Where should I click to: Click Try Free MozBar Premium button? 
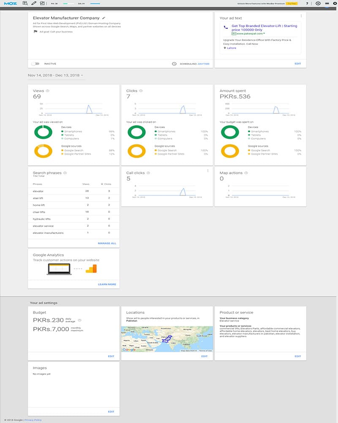pyautogui.click(x=292, y=3)
